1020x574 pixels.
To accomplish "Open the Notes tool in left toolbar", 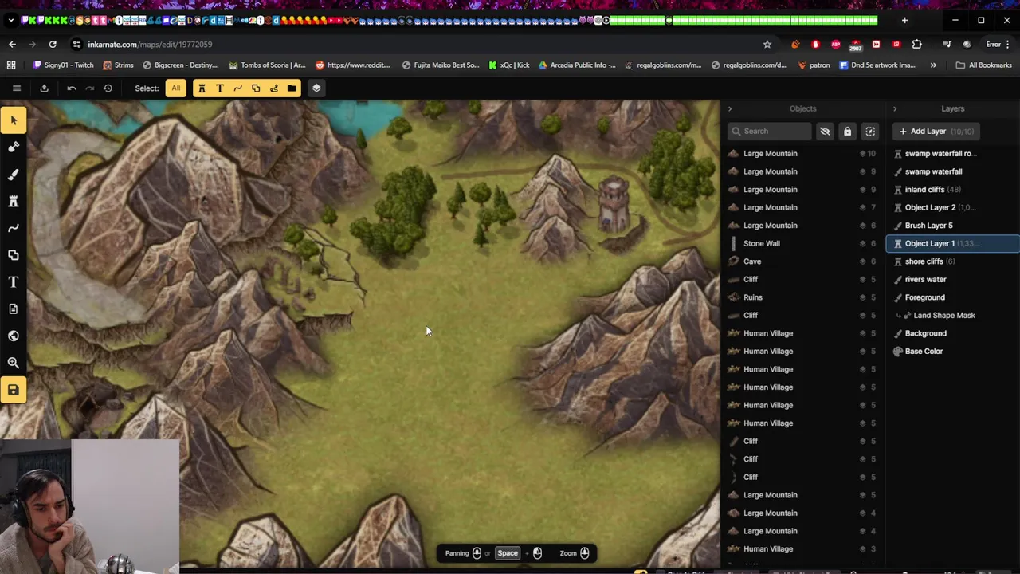I will pyautogui.click(x=14, y=309).
